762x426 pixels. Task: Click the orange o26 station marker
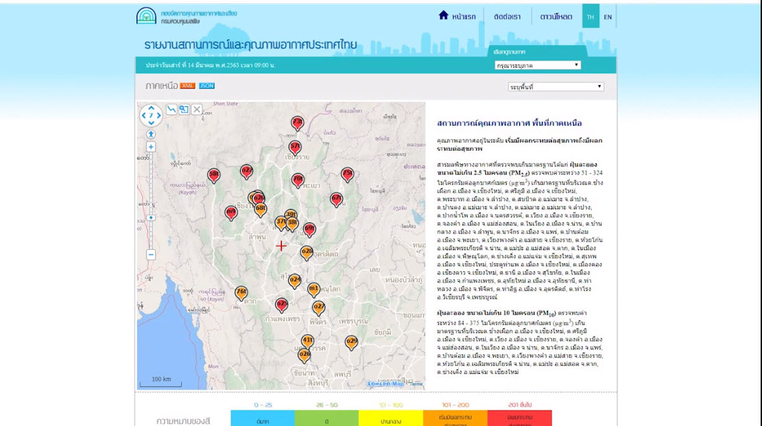(x=305, y=355)
